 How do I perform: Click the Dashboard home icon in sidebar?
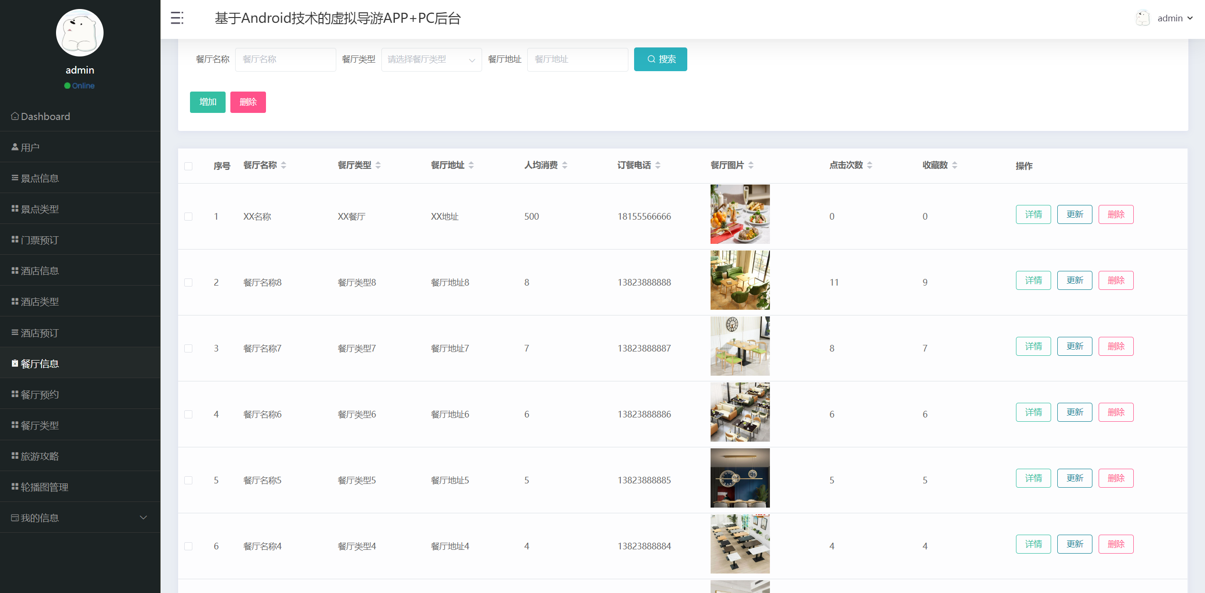click(x=15, y=116)
